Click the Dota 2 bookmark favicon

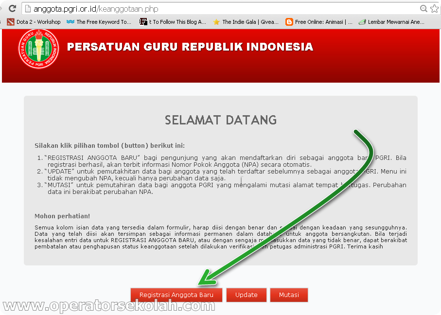click(11, 22)
